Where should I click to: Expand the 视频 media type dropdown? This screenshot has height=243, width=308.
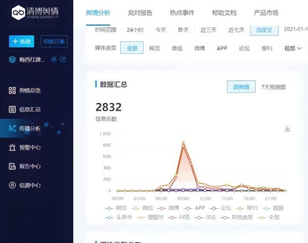pyautogui.click(x=293, y=48)
